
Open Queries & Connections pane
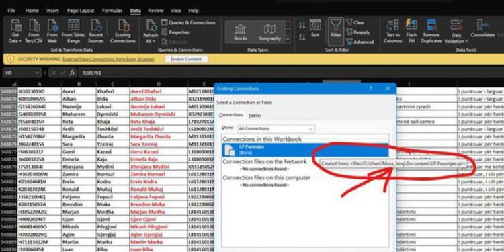(188, 22)
